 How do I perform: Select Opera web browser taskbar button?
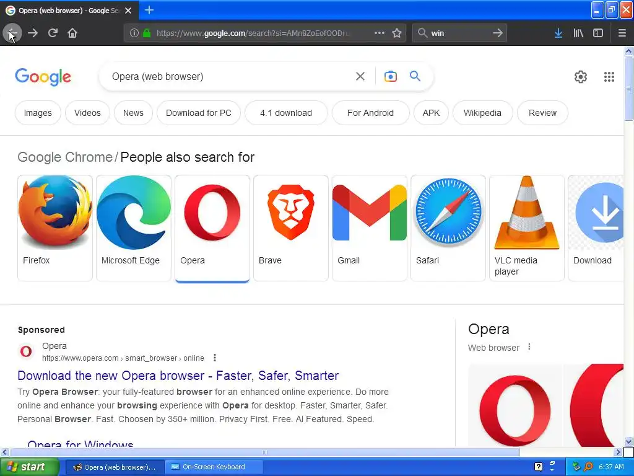tap(115, 467)
